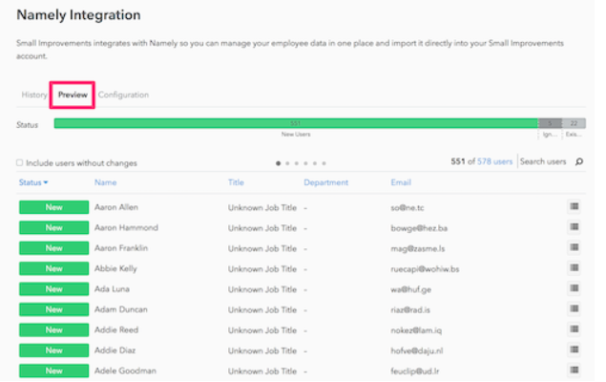Viewport: 606px width, 382px height.
Task: Sort by the Title column header
Action: click(x=236, y=182)
